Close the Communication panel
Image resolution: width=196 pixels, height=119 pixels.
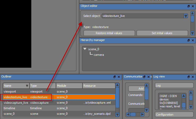149,77
